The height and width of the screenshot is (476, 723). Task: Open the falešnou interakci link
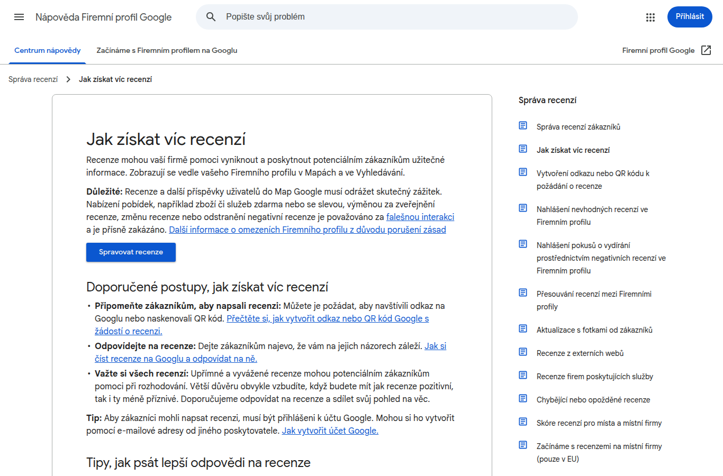tap(420, 217)
